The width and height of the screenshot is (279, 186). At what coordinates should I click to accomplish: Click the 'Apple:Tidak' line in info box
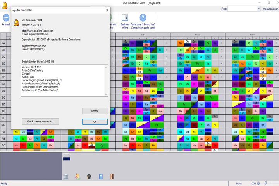[x=28, y=77]
